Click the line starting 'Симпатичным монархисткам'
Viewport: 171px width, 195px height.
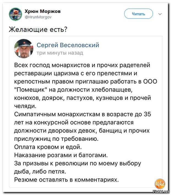pos(83,114)
